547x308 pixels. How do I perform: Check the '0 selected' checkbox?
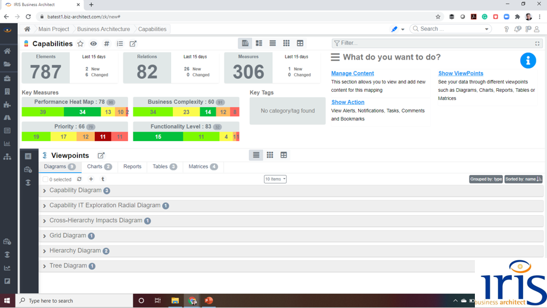pos(45,179)
